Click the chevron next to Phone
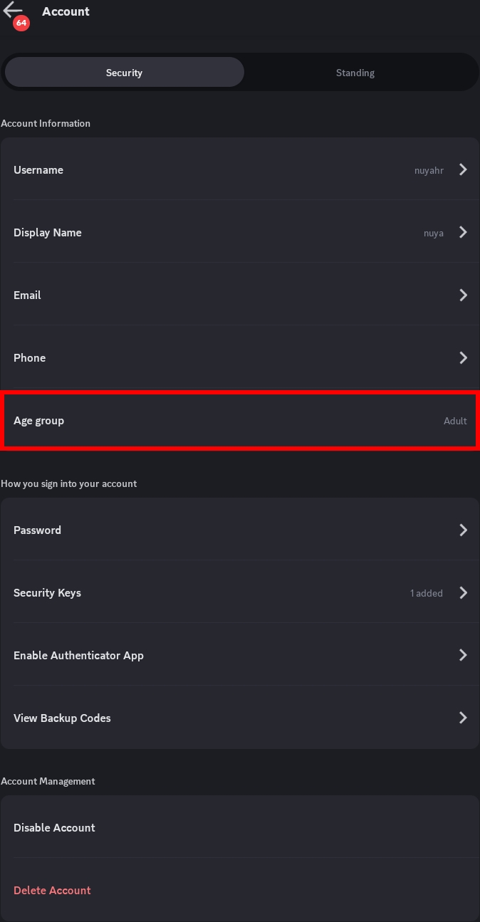The height and width of the screenshot is (922, 480). click(463, 357)
